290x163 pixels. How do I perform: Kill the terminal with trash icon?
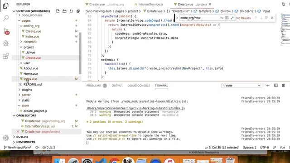click(283, 86)
